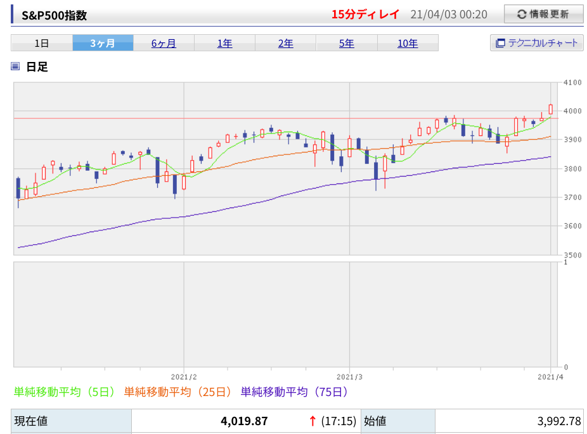587x434 pixels.
Task: Click the blue square icon beside 日足
Action: pyautogui.click(x=15, y=66)
